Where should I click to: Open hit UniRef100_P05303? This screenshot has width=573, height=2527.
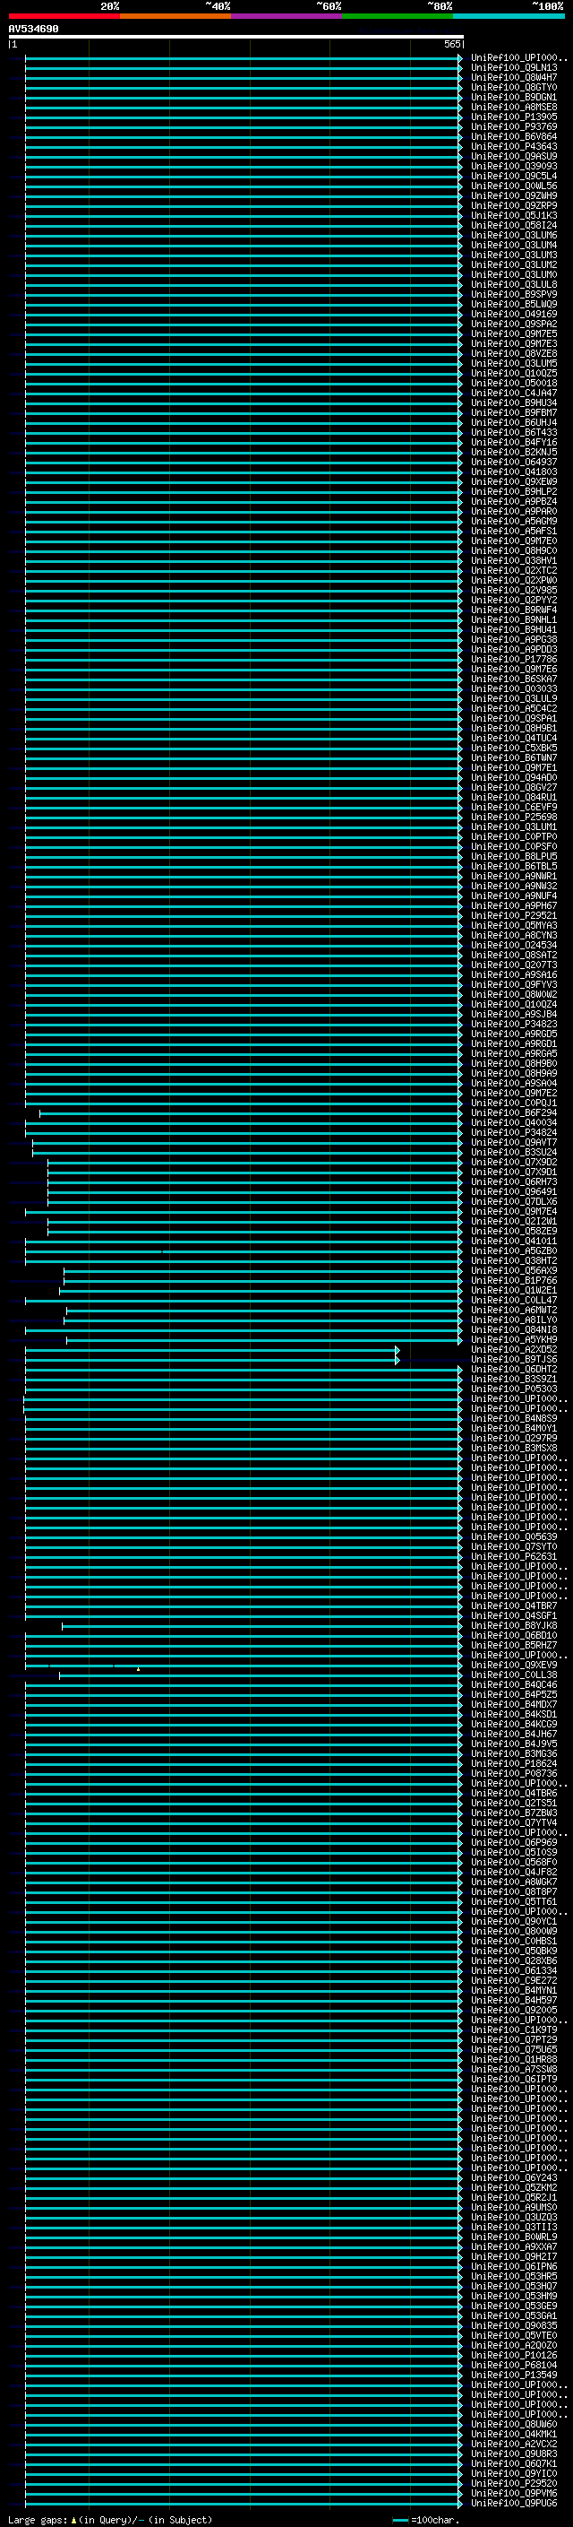click(x=514, y=1388)
